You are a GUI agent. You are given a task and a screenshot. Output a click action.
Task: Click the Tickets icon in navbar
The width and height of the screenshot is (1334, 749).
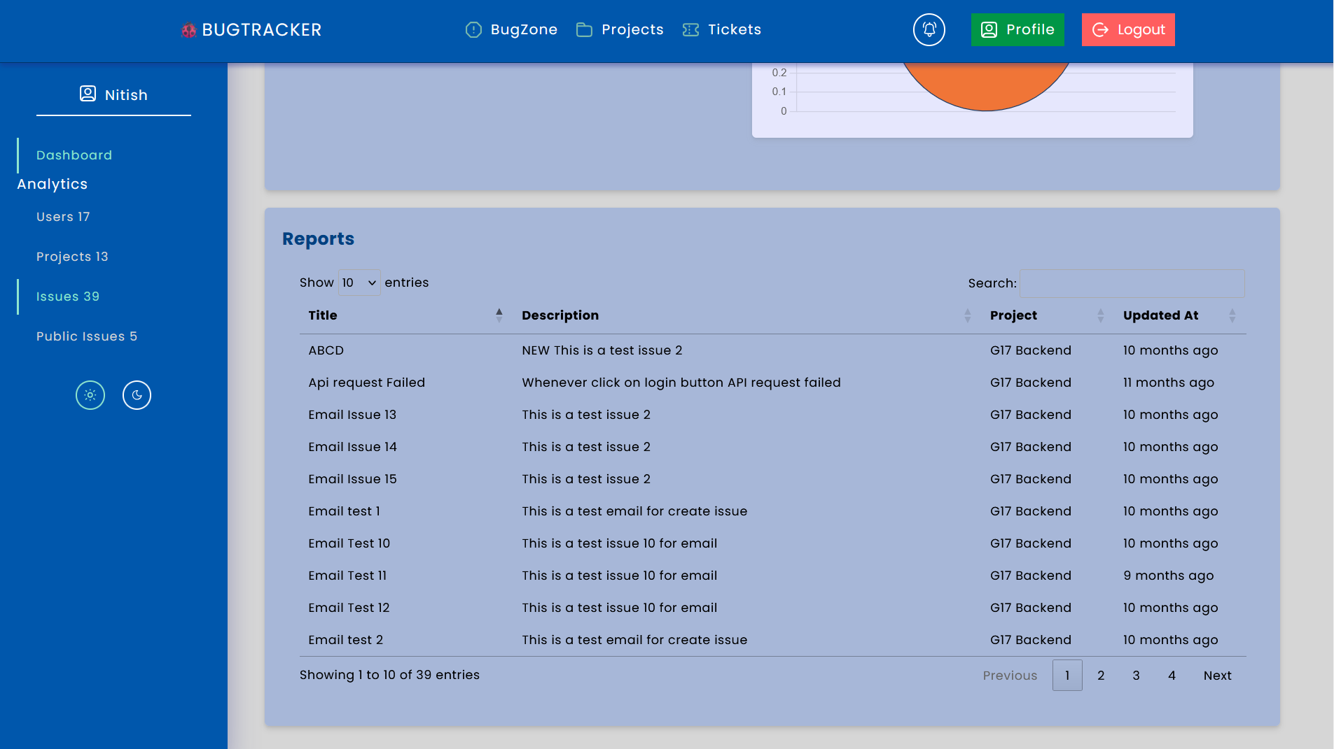[690, 29]
